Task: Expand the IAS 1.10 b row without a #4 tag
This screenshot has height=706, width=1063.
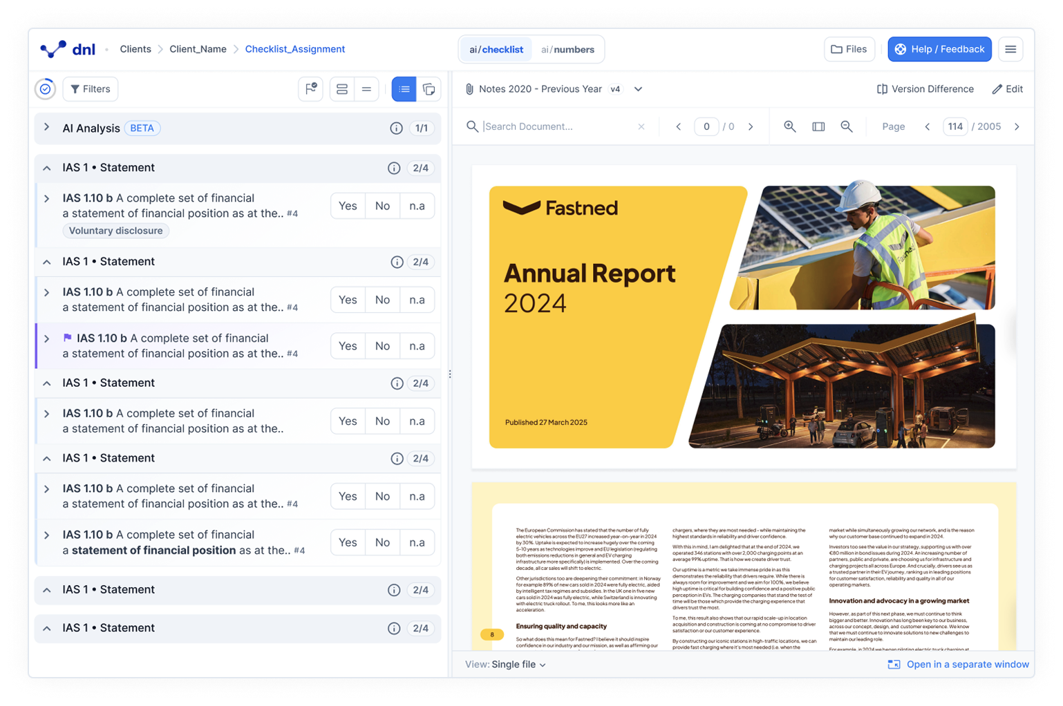Action: point(46,413)
